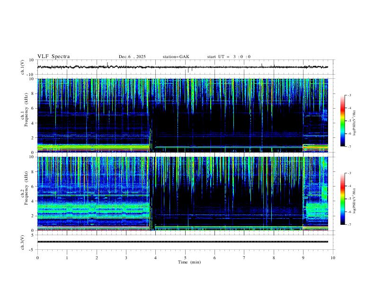Click the "ch.1(V)" waveform axis label
This screenshot has width=375, height=289.
click(23, 67)
